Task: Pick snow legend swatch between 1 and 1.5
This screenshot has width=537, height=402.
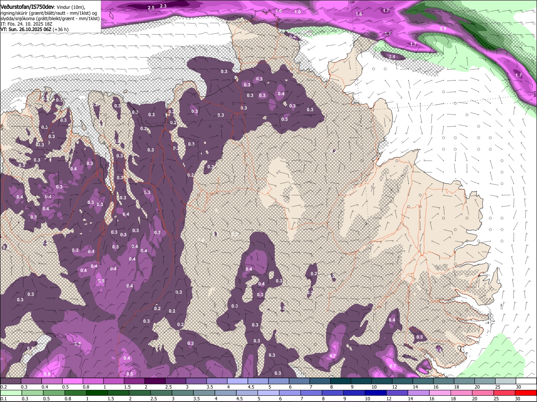Action: tap(114, 381)
